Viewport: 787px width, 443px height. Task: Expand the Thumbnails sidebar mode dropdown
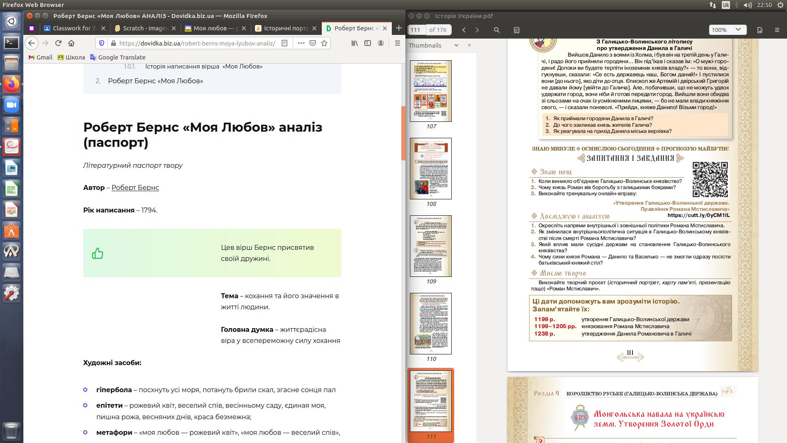pos(456,46)
